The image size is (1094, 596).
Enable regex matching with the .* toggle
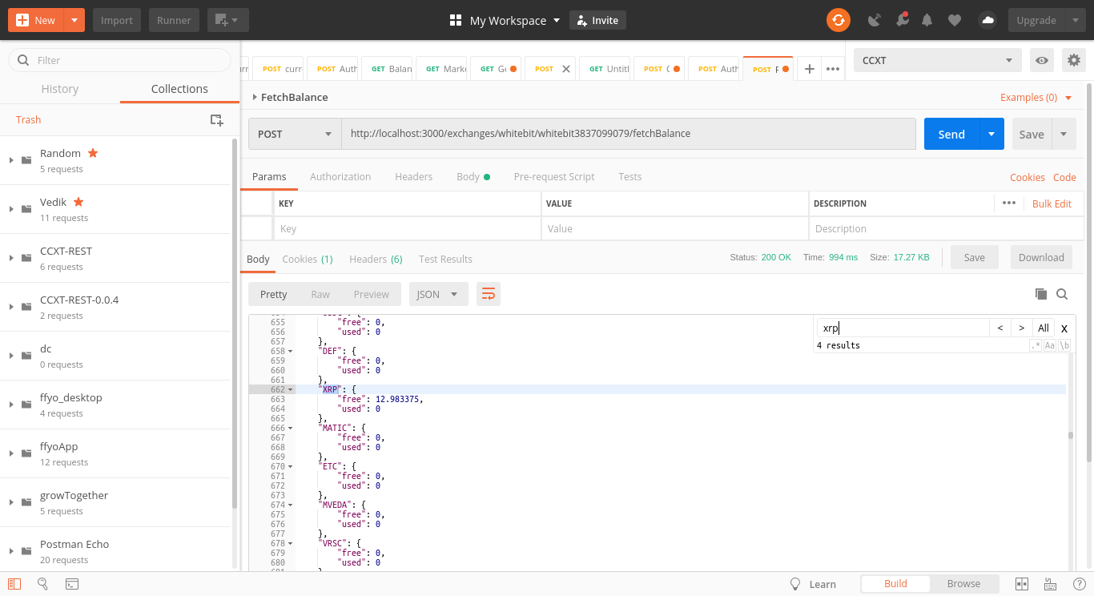(x=1036, y=345)
